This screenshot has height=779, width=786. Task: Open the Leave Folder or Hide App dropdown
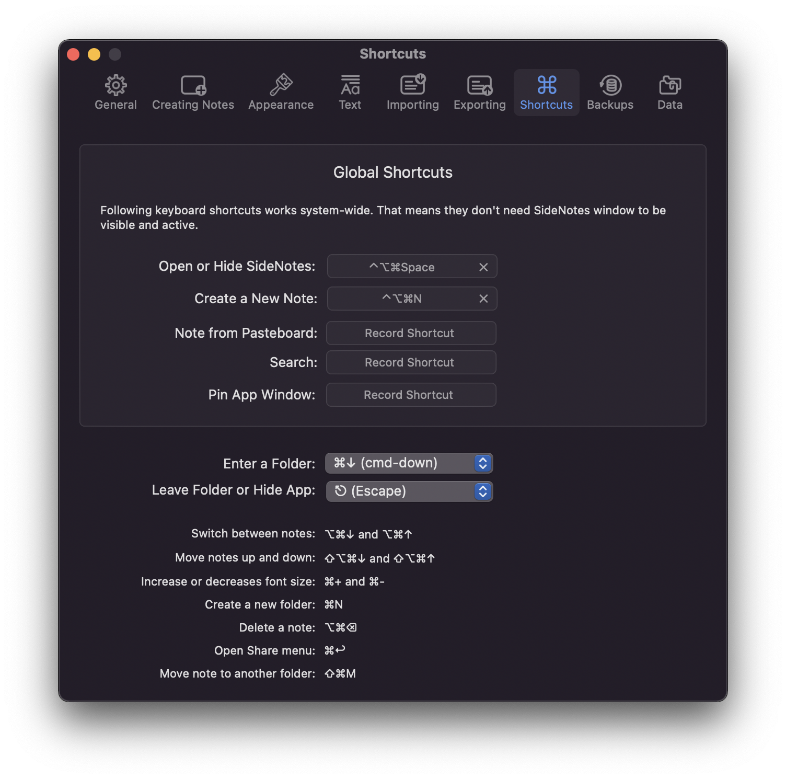point(409,491)
